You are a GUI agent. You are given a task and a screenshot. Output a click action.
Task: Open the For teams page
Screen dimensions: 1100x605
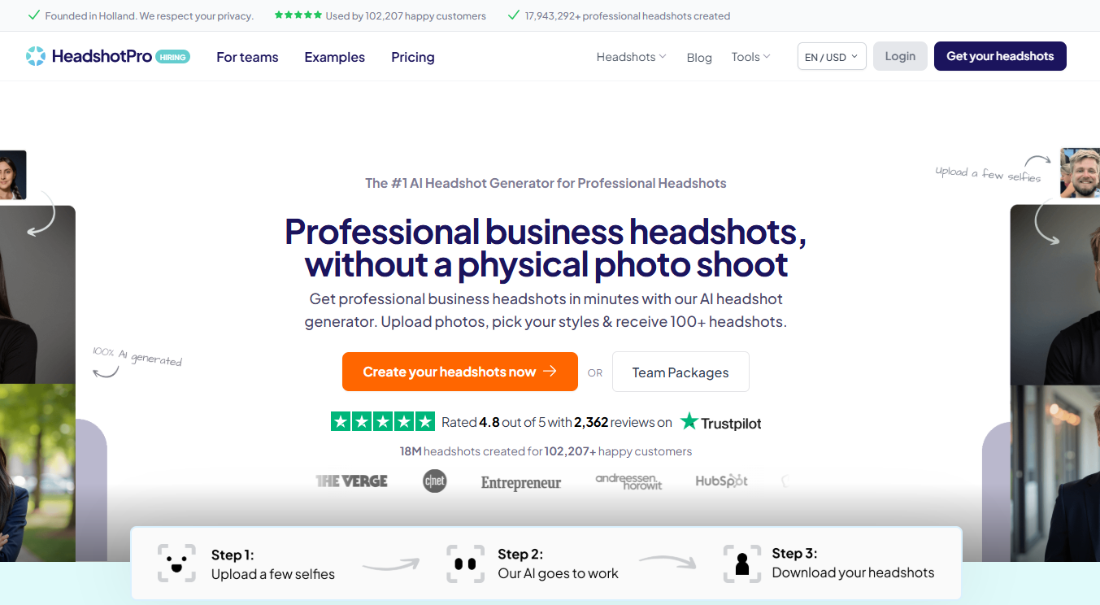point(247,57)
